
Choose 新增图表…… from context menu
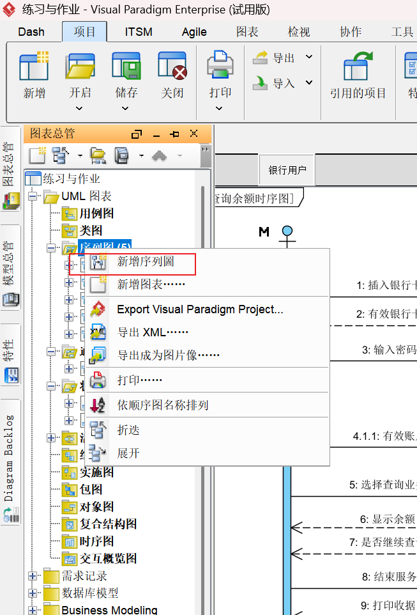pos(207,284)
